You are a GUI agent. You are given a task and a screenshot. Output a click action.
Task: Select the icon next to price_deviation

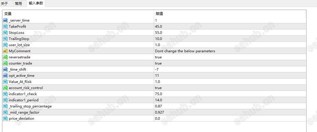pos(5,119)
